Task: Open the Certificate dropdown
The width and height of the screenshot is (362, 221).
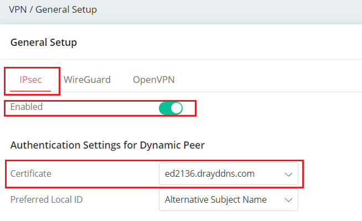Action: [228, 173]
